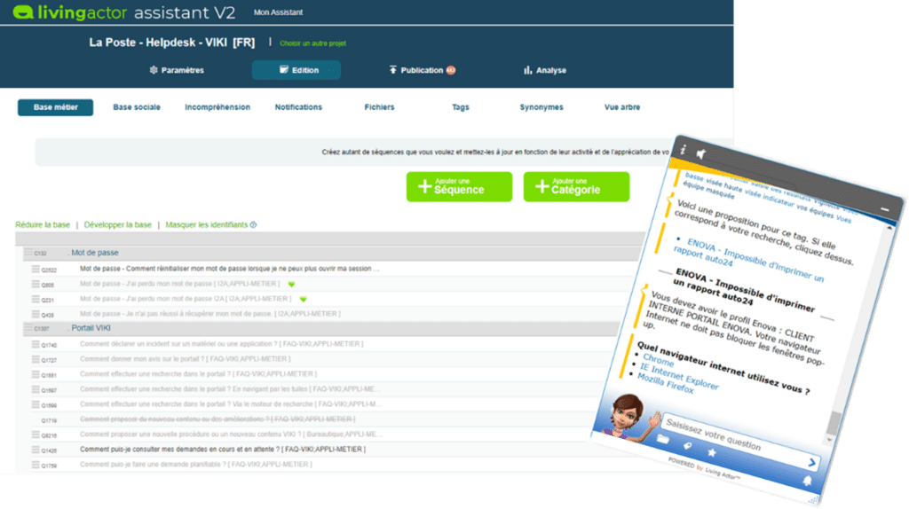Click handle of consulter mes demandes en cours row
The height and width of the screenshot is (509, 909).
tap(36, 450)
